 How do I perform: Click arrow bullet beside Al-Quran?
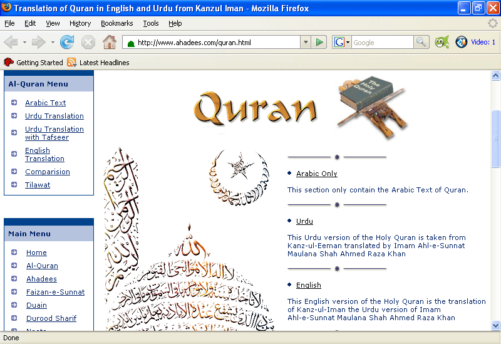coord(14,266)
